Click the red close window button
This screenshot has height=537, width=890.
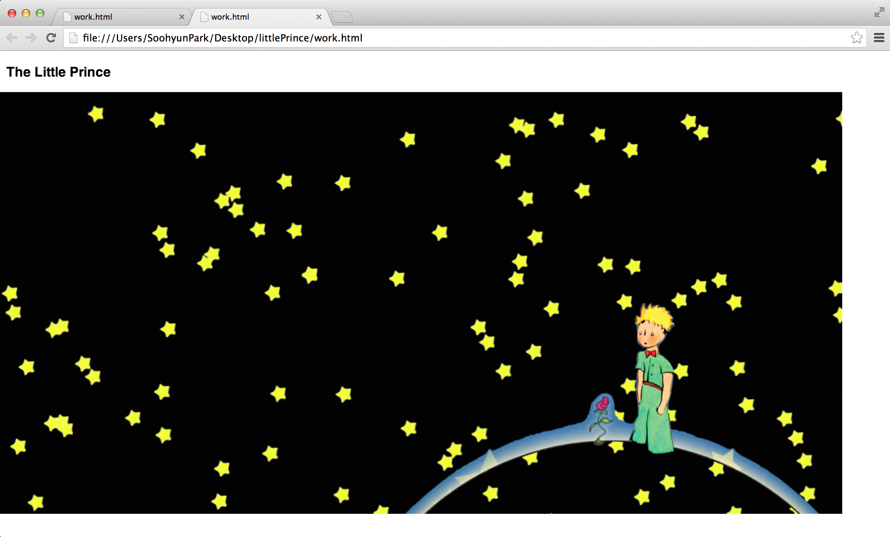point(12,13)
